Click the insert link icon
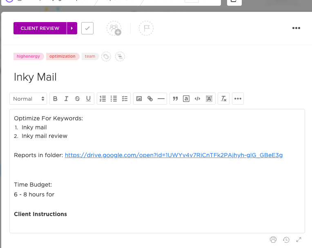The image size is (312, 248). (150, 99)
